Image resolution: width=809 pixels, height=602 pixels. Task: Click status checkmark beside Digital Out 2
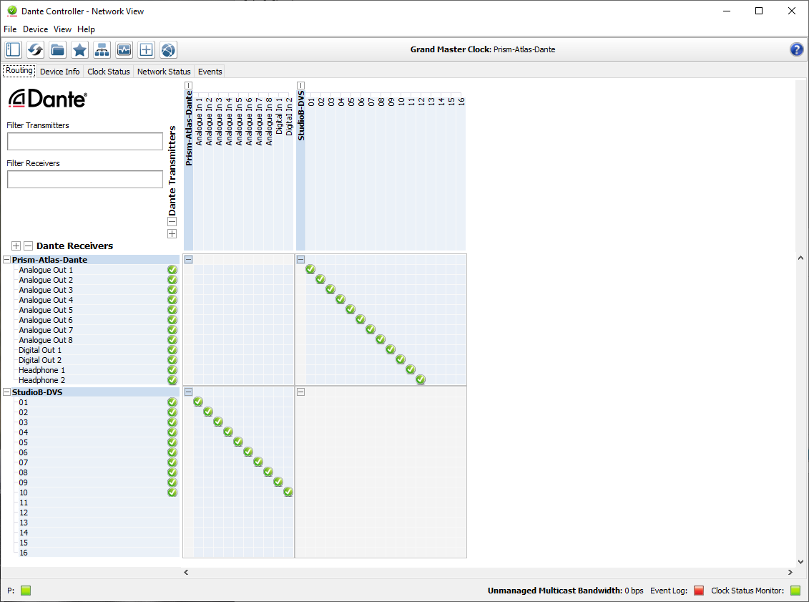click(172, 360)
